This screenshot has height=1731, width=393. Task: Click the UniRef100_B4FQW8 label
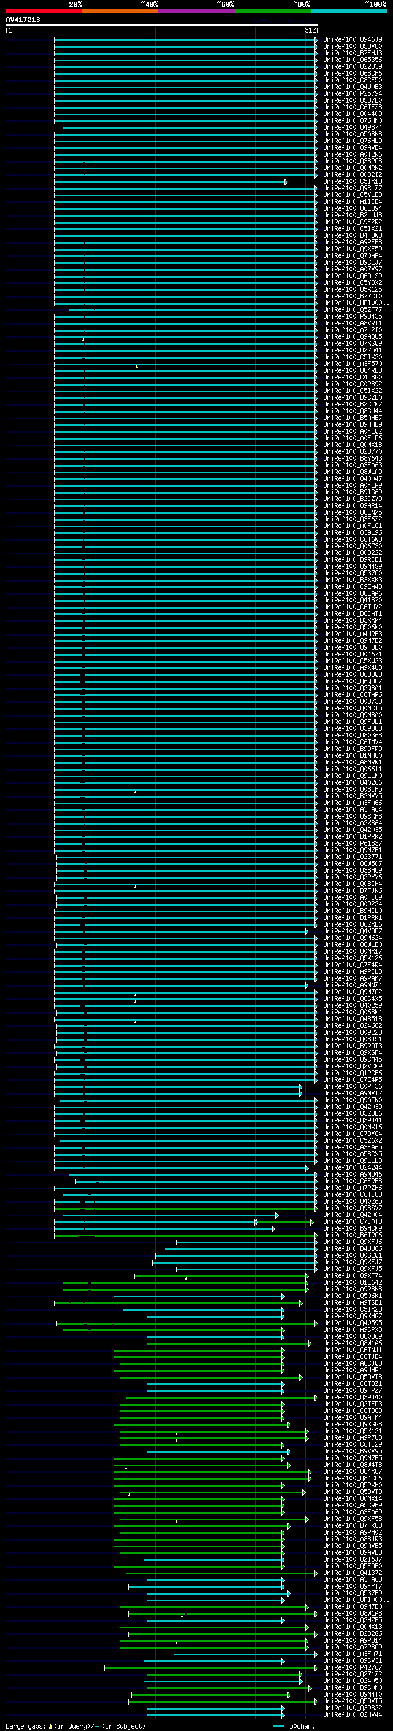coord(352,235)
